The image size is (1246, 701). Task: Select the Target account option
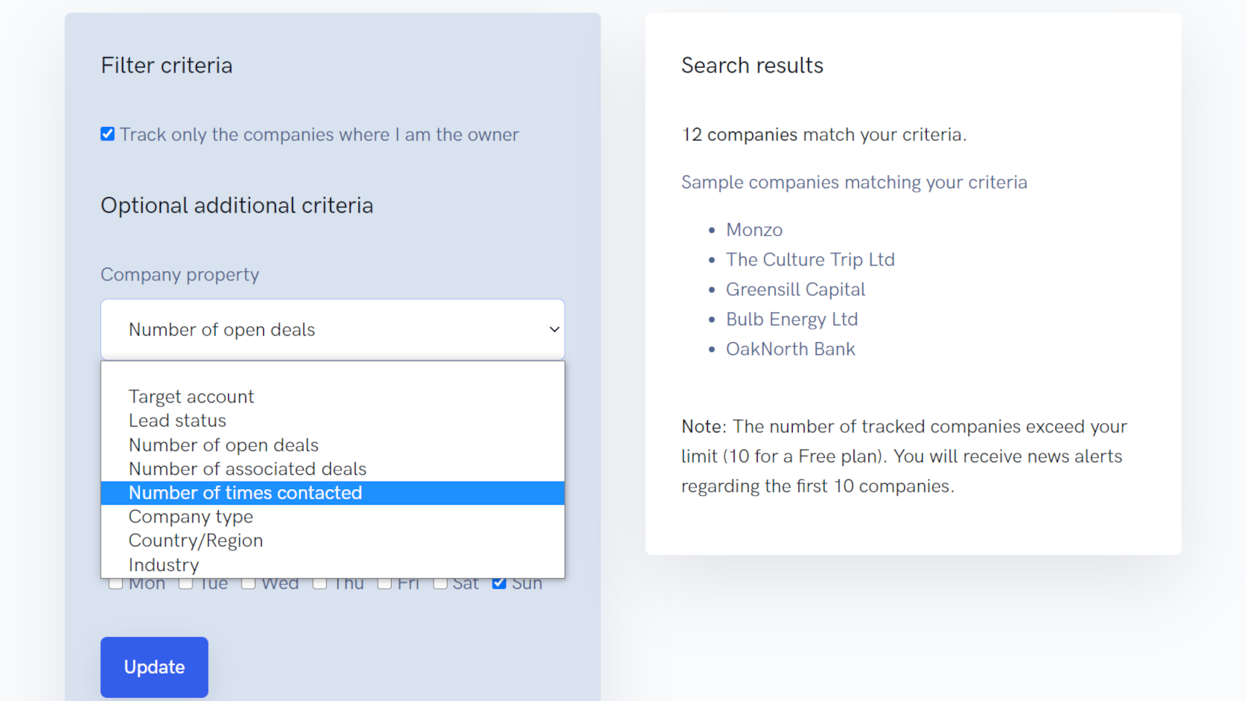tap(192, 396)
